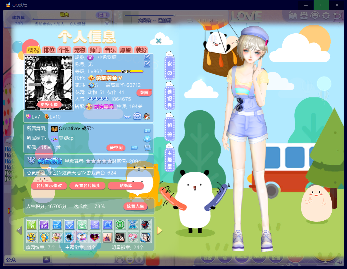Viewport: 347px width, 269px height.
Task: Add a song with the plus icon
Action: pyautogui.click(x=217, y=21)
